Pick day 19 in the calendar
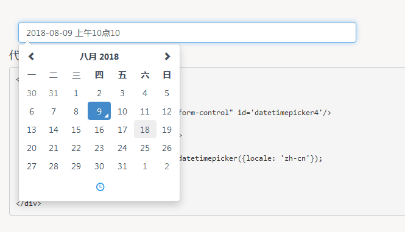 (167, 130)
